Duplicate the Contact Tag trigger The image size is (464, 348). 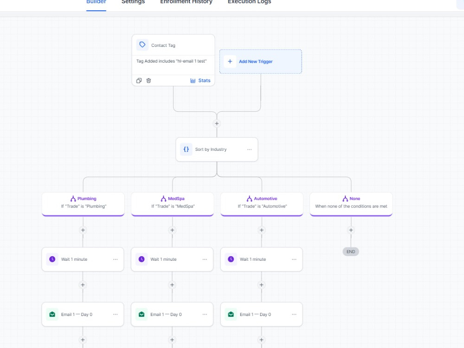139,80
